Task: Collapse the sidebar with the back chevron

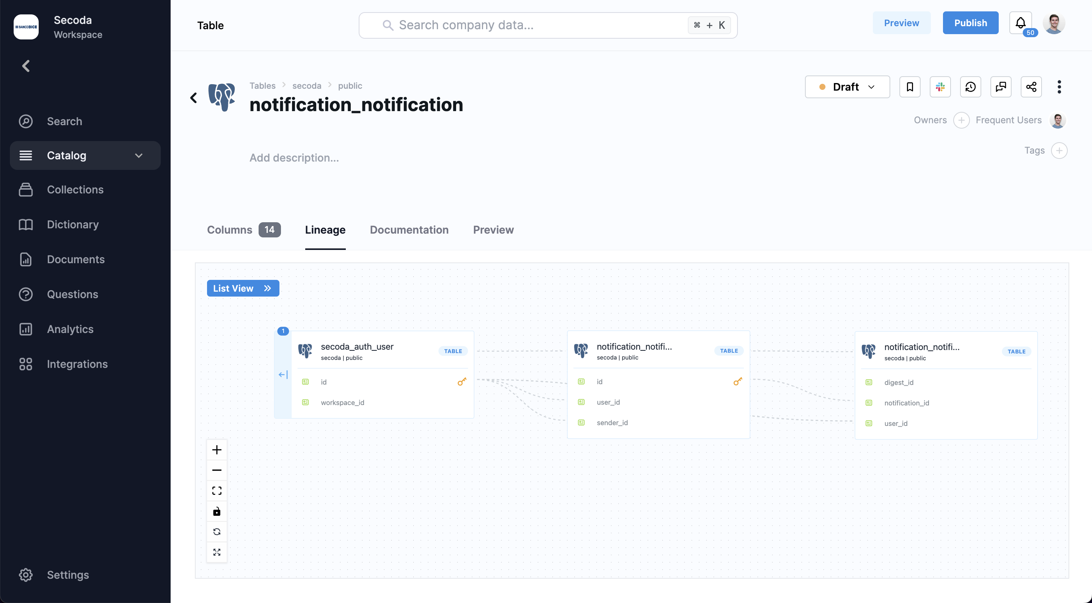Action: pos(26,66)
